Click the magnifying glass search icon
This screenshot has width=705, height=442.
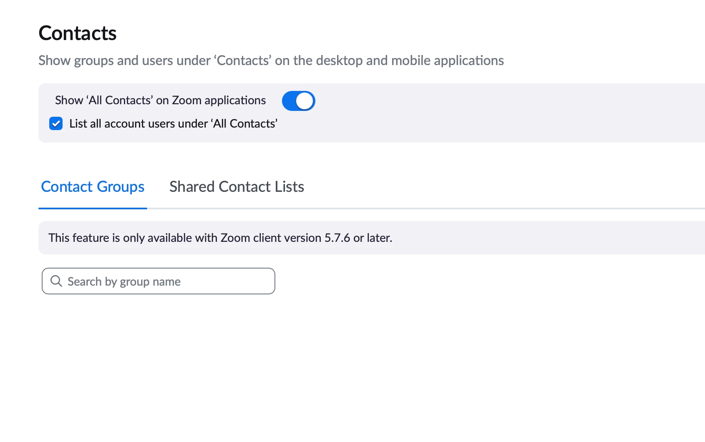(56, 281)
